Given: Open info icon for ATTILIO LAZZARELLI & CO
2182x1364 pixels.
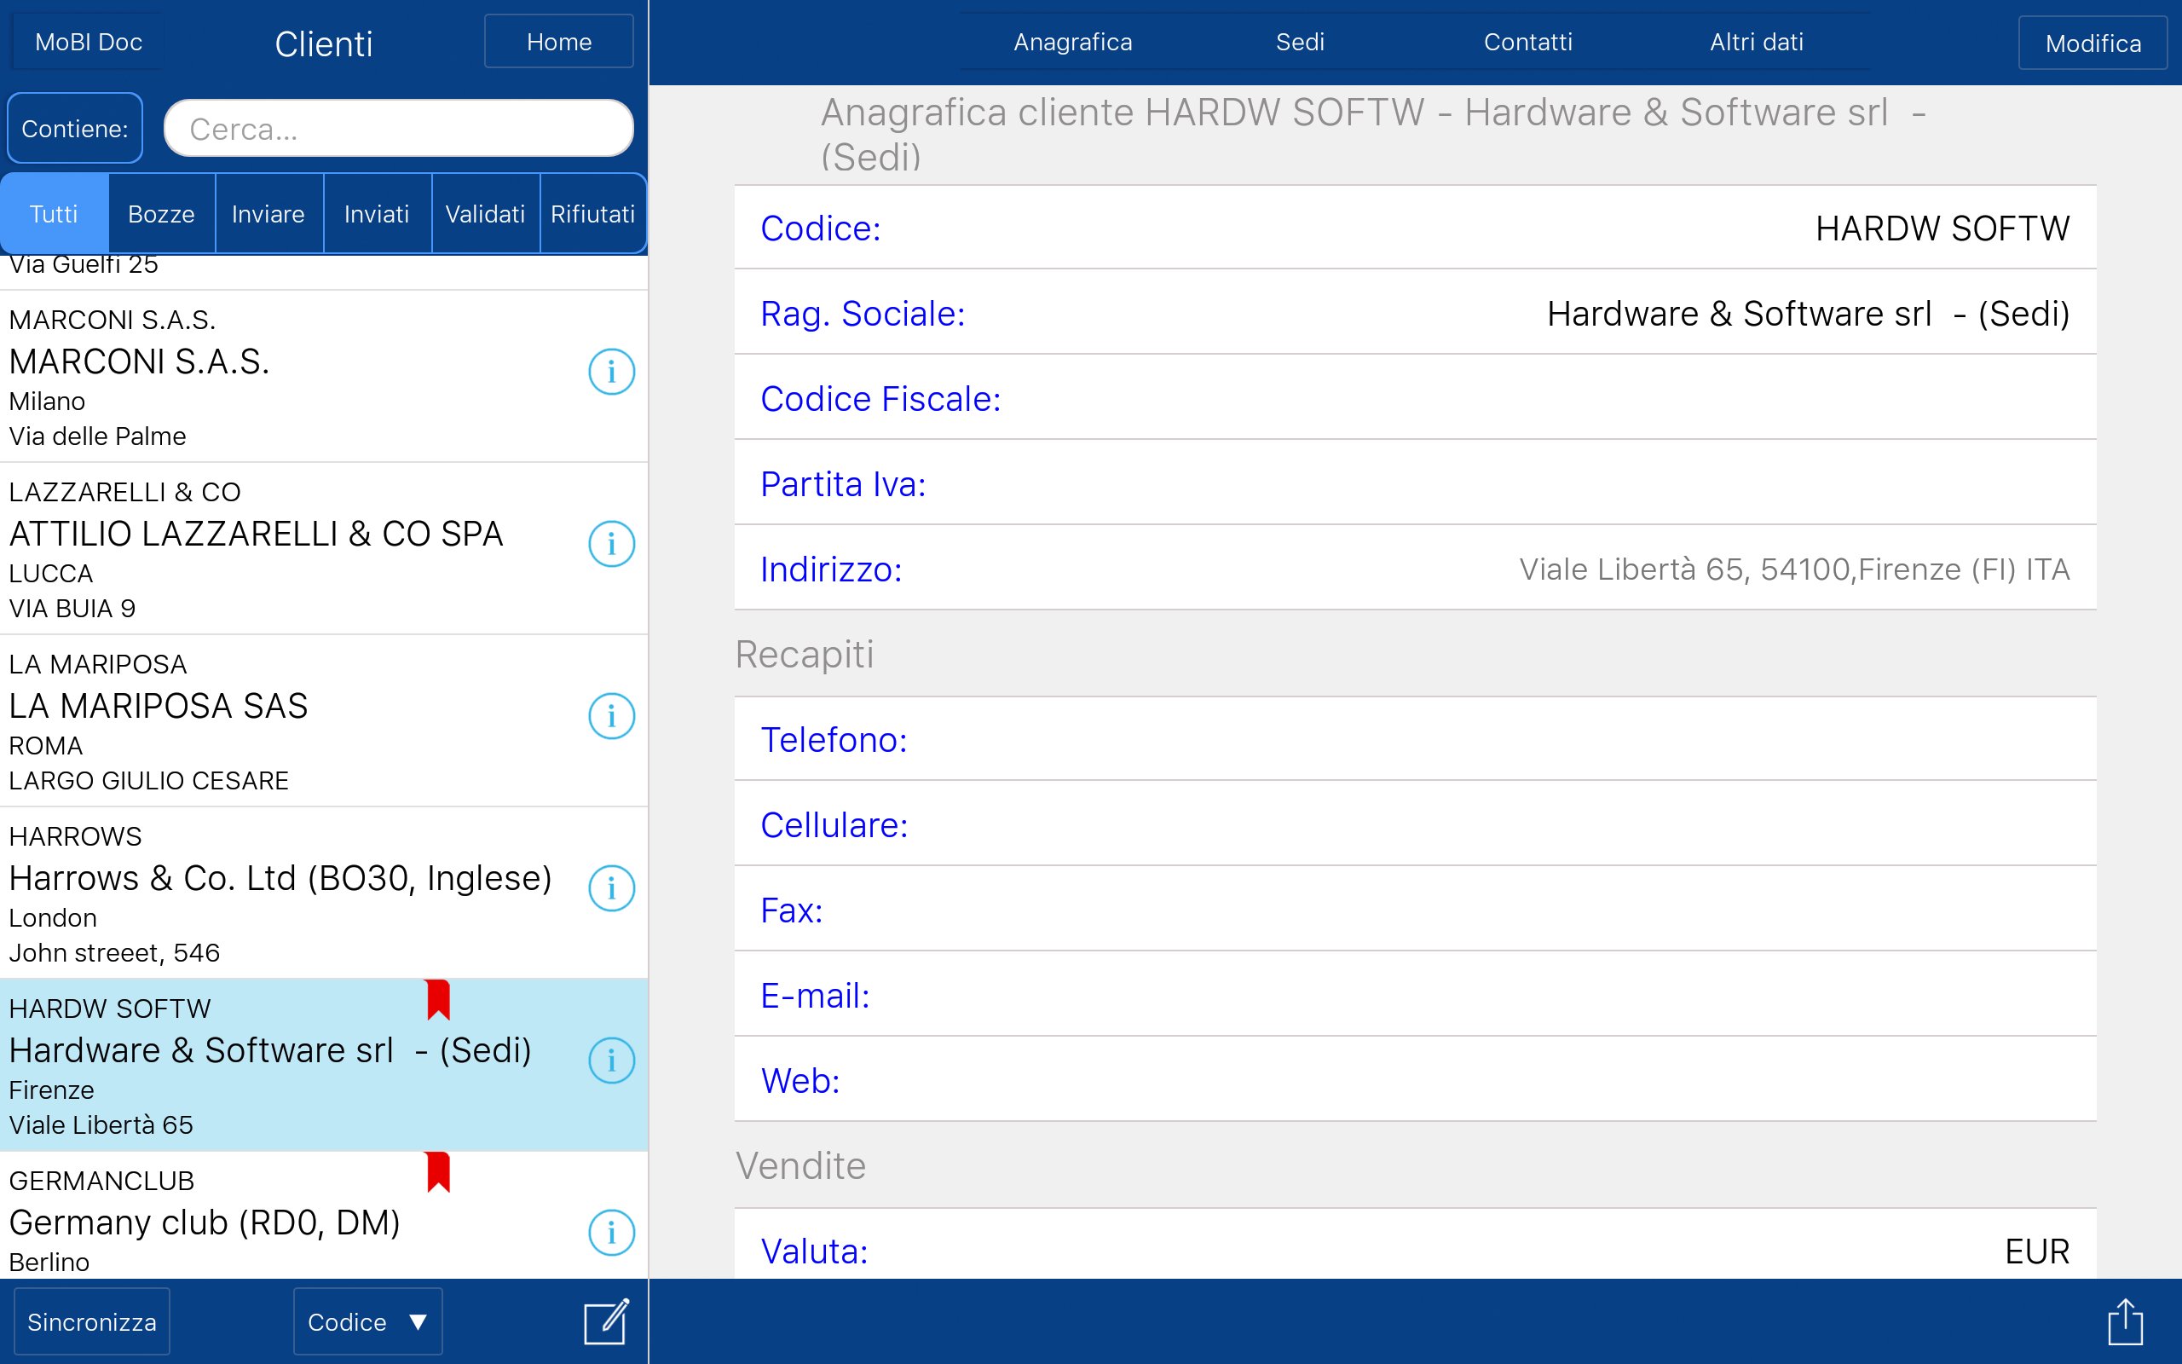Looking at the screenshot, I should click(611, 544).
